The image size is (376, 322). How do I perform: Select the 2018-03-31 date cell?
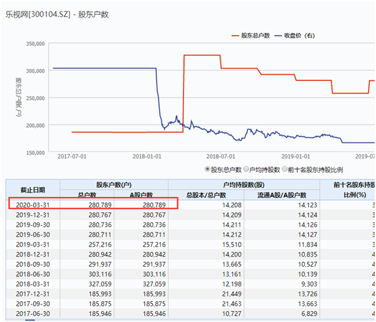33,284
